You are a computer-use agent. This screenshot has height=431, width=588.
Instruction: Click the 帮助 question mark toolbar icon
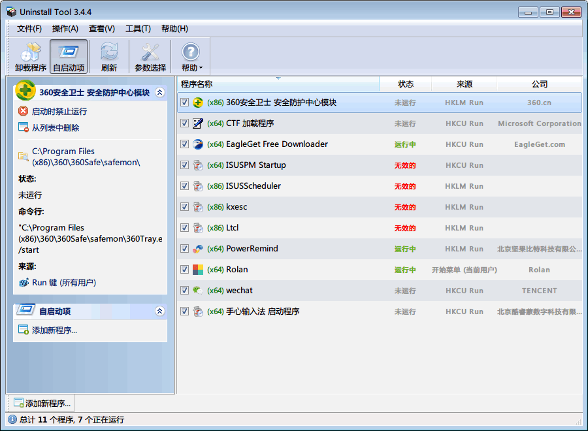pos(191,52)
